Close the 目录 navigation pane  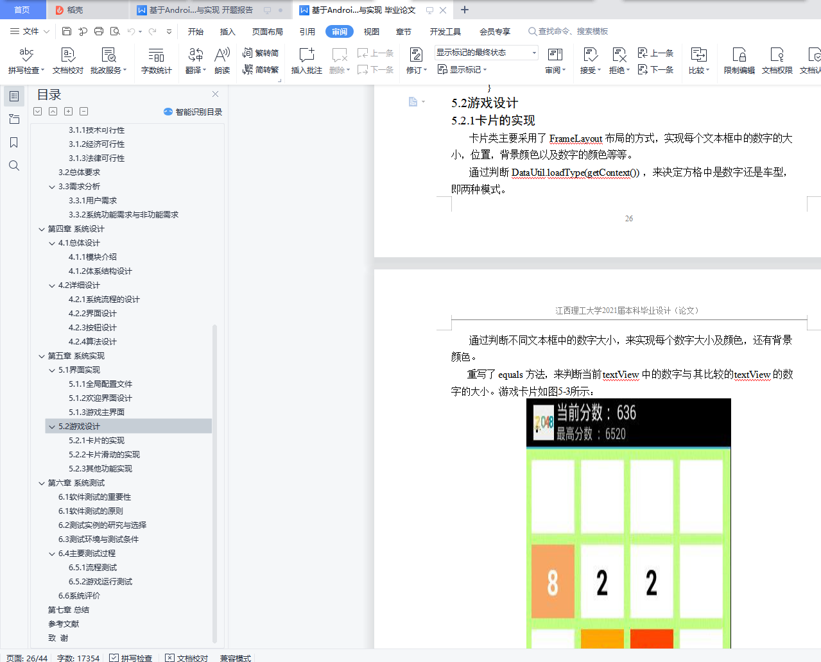[215, 94]
